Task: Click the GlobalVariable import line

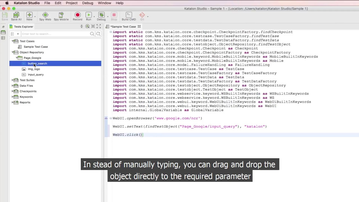Action: pos(168,110)
